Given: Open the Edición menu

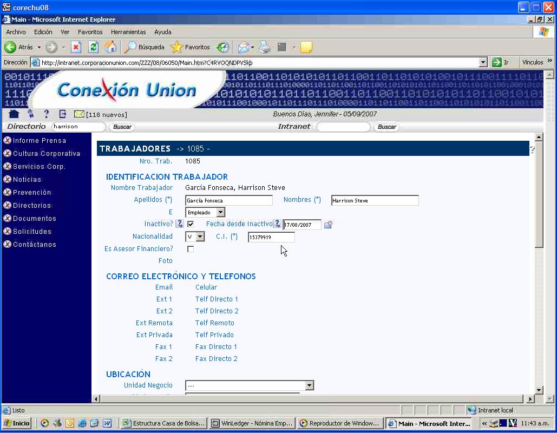Looking at the screenshot, I should point(43,32).
